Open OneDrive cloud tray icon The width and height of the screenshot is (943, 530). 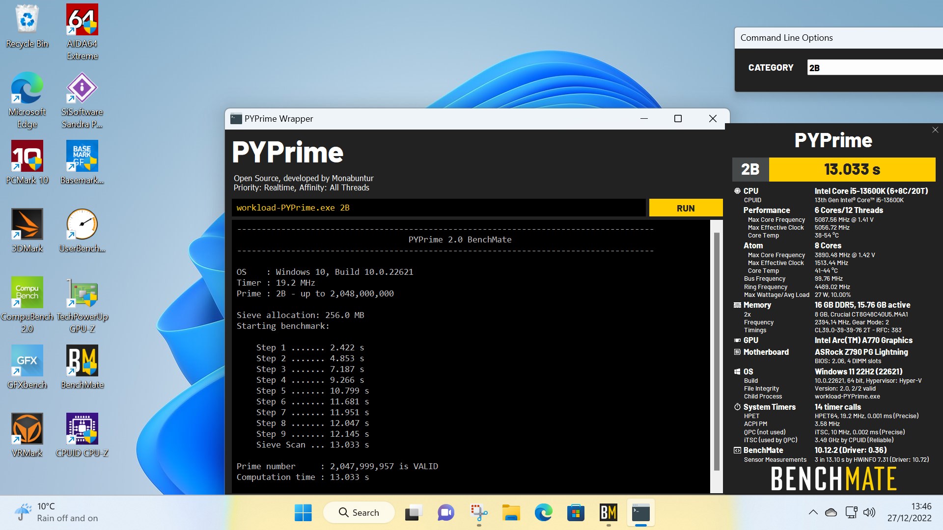coord(831,512)
